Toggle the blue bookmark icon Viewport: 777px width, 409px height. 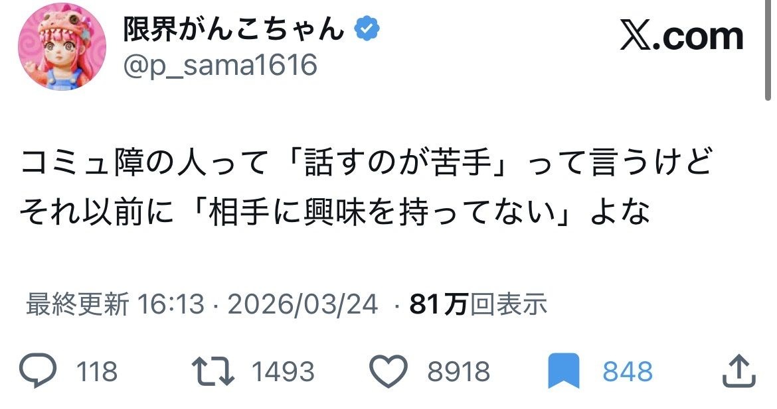[x=564, y=371]
